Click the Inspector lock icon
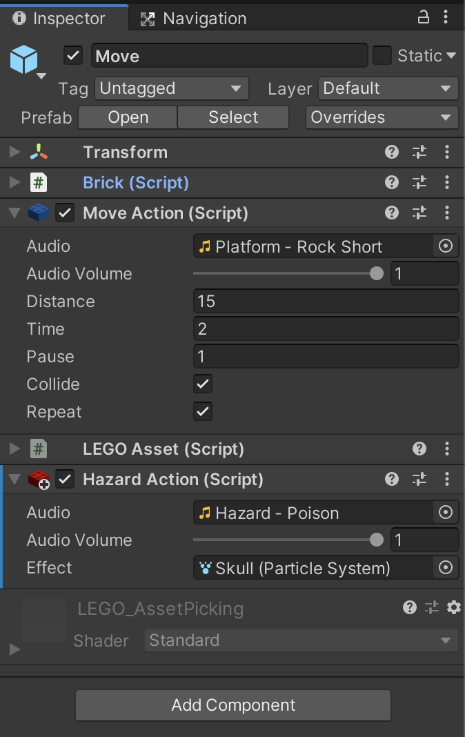 pos(422,17)
